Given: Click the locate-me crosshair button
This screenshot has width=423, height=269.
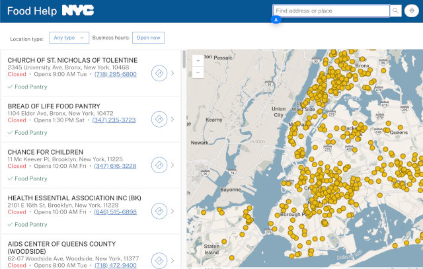Looking at the screenshot, I should pyautogui.click(x=412, y=11).
